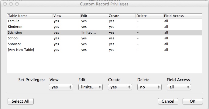Click the Delete column header
The image size is (209, 109).
[x=149, y=16]
